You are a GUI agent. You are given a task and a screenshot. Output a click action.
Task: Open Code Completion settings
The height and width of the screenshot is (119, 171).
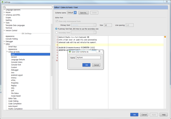pos(15,104)
